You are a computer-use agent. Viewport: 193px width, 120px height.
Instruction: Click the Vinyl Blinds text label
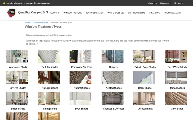pos(177,109)
